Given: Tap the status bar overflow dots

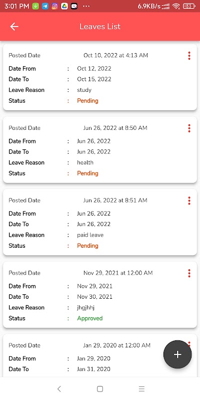Looking at the screenshot, I should pyautogui.click(x=86, y=7).
